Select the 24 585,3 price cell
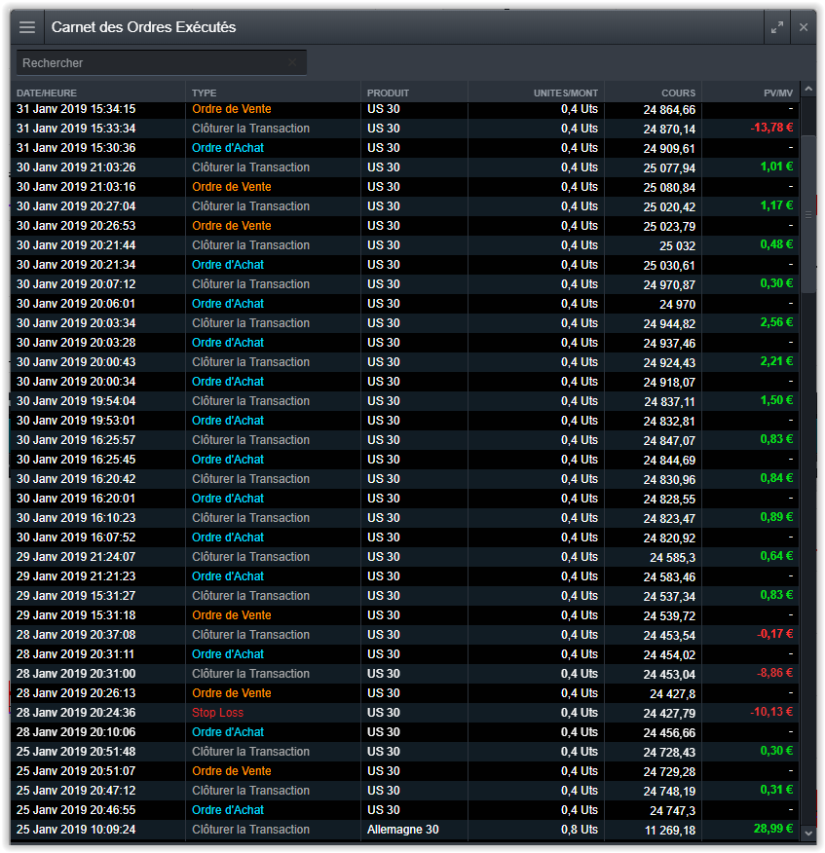 click(x=673, y=558)
